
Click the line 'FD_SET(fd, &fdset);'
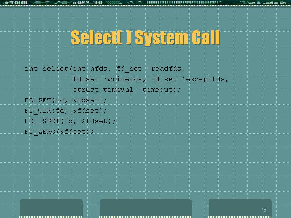pyautogui.click(x=66, y=100)
